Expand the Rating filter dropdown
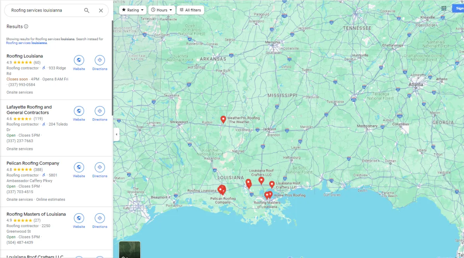Viewport: 464px width, 258px height. pyautogui.click(x=133, y=10)
